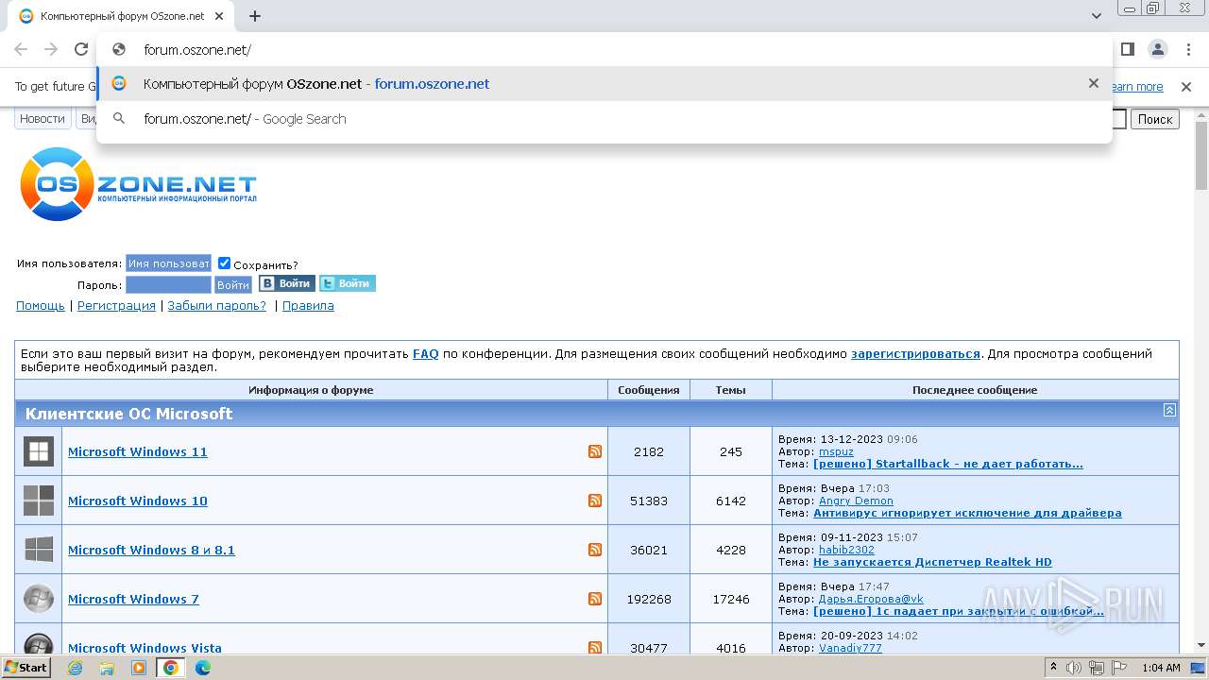The image size is (1209, 680).
Task: Reload the page with the refresh icon
Action: [81, 50]
